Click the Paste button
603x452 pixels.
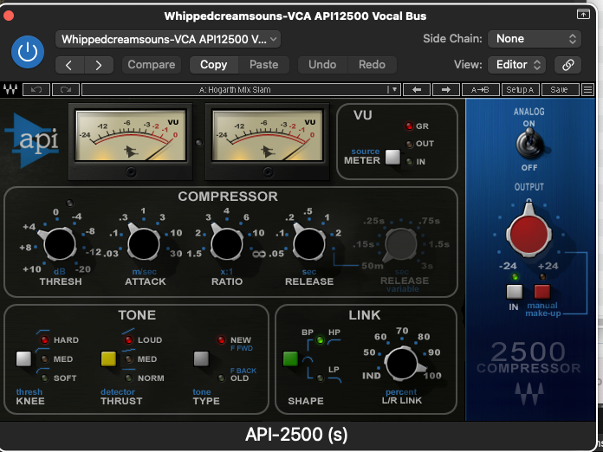pos(263,65)
